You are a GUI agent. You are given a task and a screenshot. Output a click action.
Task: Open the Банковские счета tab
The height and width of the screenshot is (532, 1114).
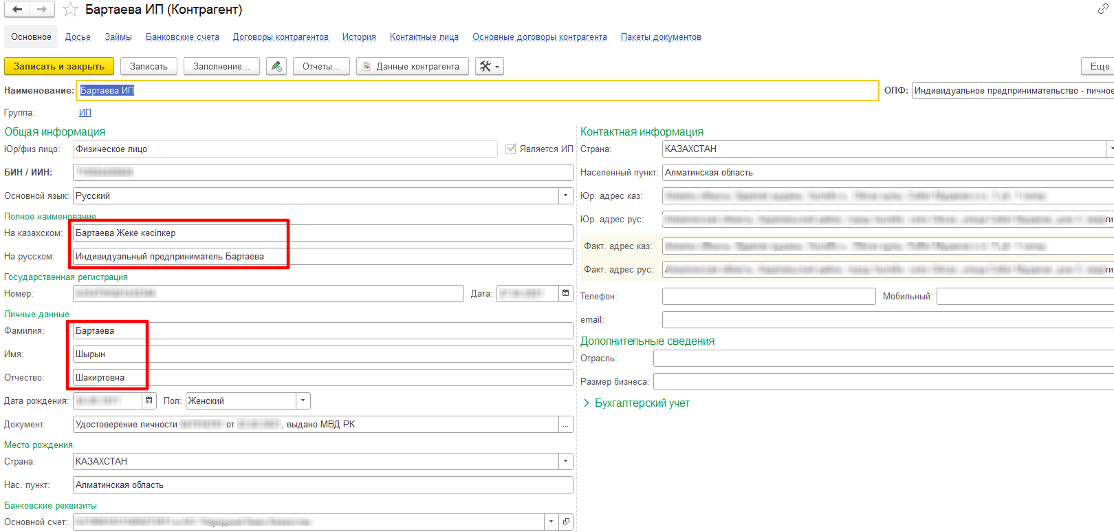182,37
